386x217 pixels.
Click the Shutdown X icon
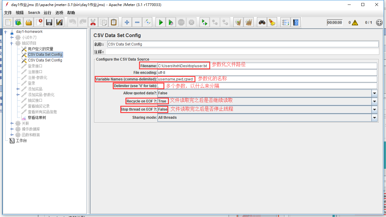coord(191,22)
